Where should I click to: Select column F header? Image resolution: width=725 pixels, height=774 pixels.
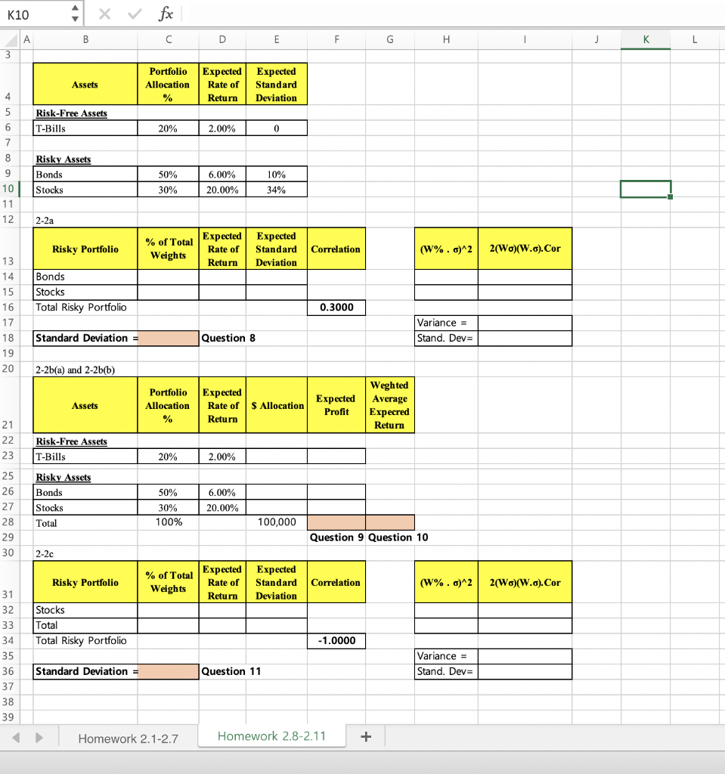point(336,39)
